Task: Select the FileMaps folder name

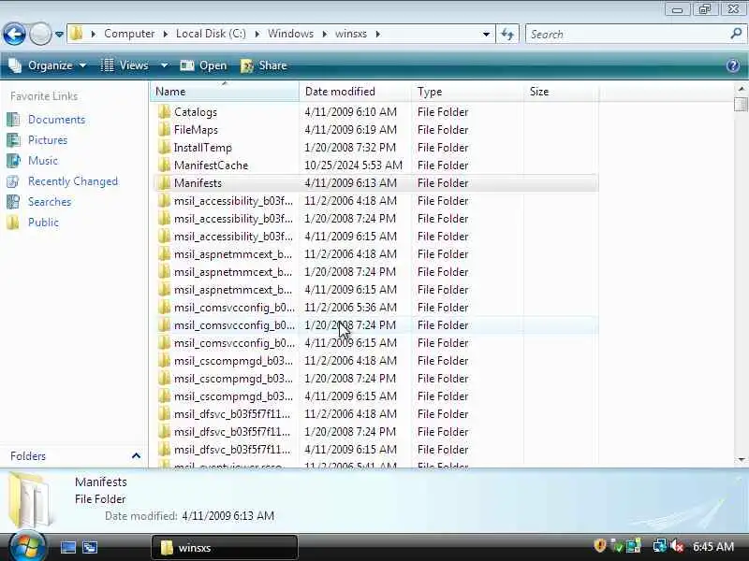Action: point(196,130)
